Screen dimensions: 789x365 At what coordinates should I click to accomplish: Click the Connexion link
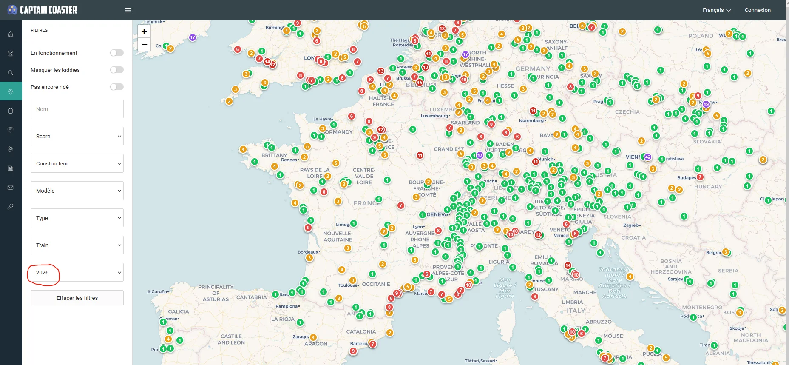tap(757, 10)
